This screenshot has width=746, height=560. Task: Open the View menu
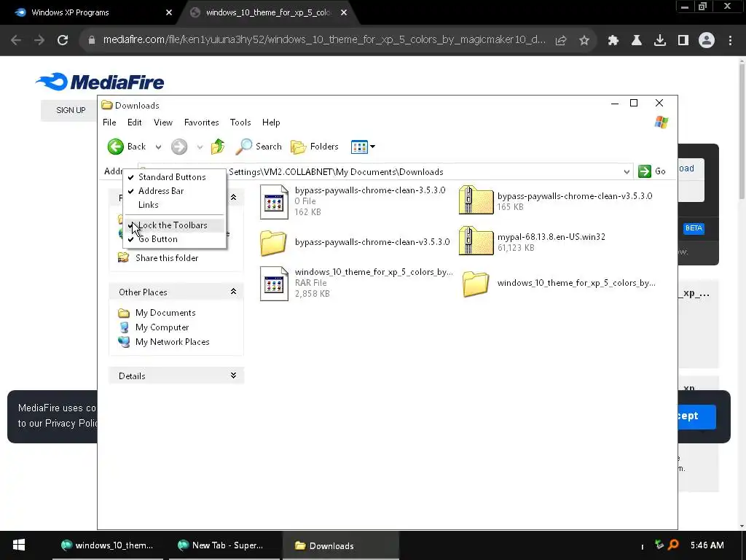click(163, 122)
